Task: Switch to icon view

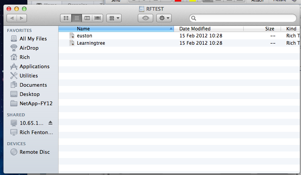Action: (66, 18)
